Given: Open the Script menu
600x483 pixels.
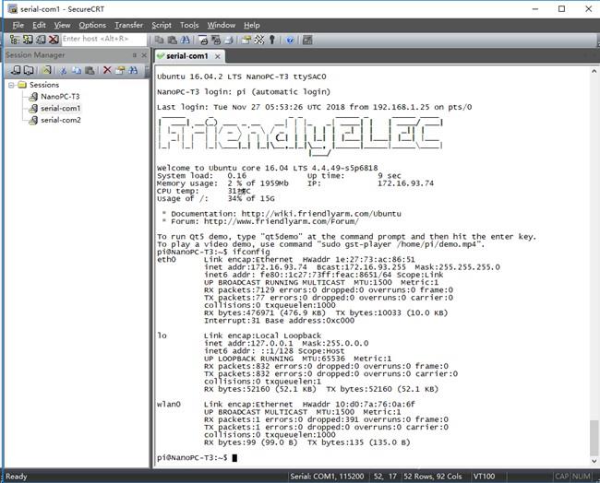Looking at the screenshot, I should pyautogui.click(x=162, y=25).
